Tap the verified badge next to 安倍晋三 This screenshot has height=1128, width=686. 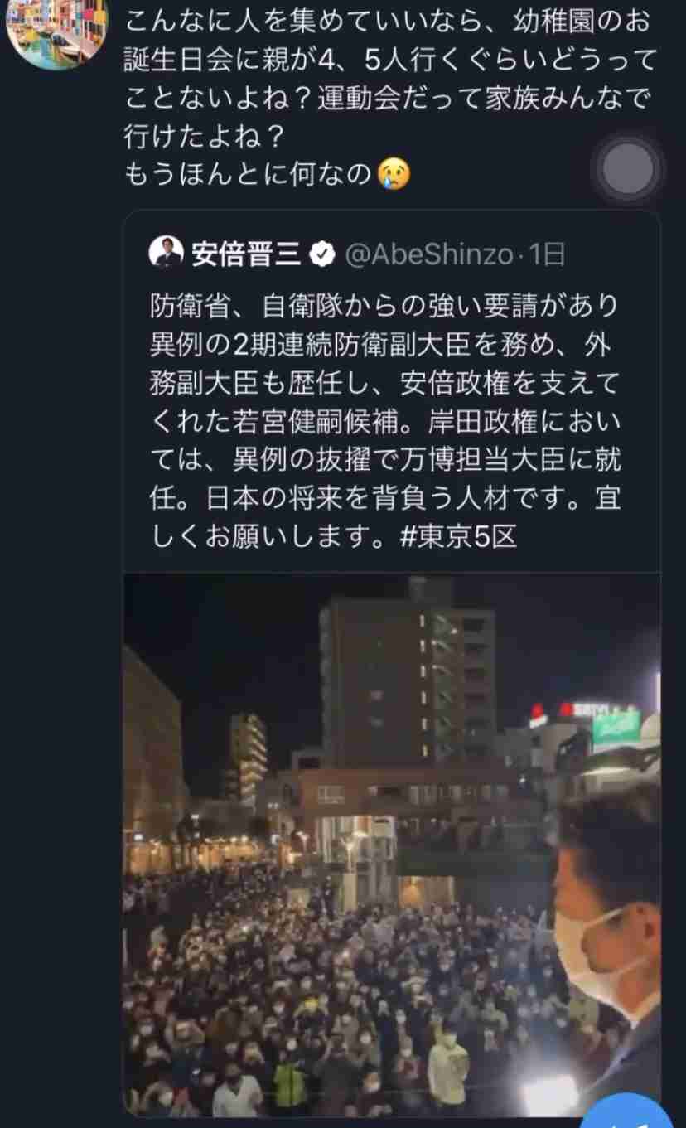pyautogui.click(x=321, y=254)
